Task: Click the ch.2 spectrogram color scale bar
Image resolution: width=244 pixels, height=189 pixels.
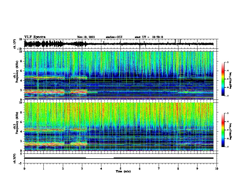Action: [x=223, y=130]
